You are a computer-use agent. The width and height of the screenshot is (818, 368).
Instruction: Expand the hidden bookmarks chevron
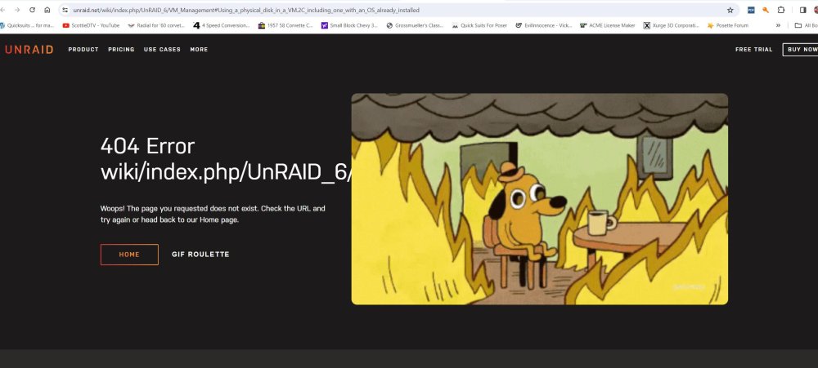pos(778,25)
